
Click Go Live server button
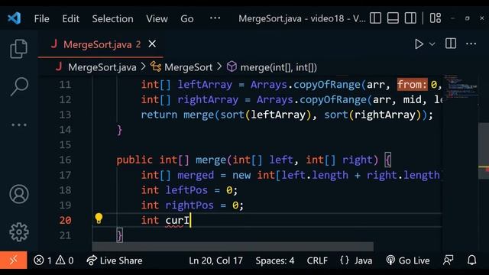[407, 260]
